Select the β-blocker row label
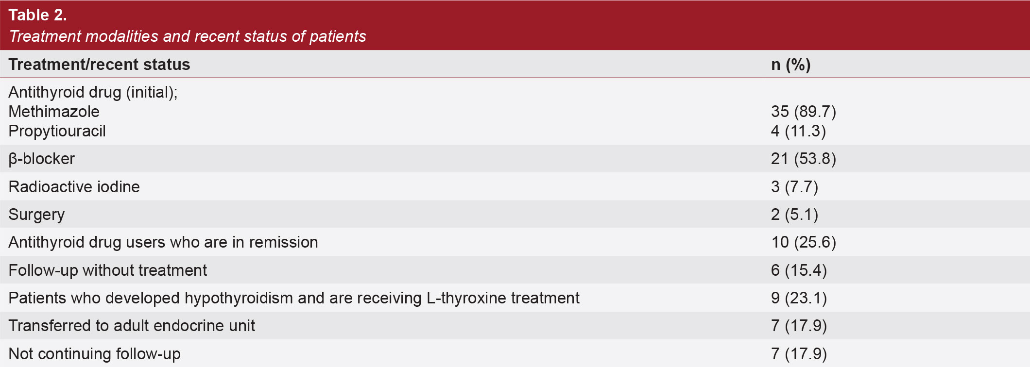The image size is (1030, 367). pyautogui.click(x=42, y=159)
